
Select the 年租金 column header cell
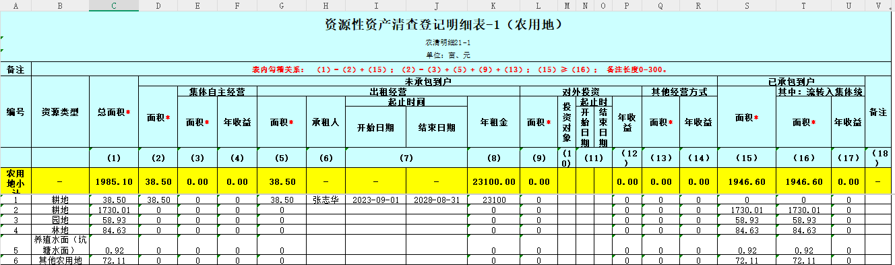pos(493,122)
